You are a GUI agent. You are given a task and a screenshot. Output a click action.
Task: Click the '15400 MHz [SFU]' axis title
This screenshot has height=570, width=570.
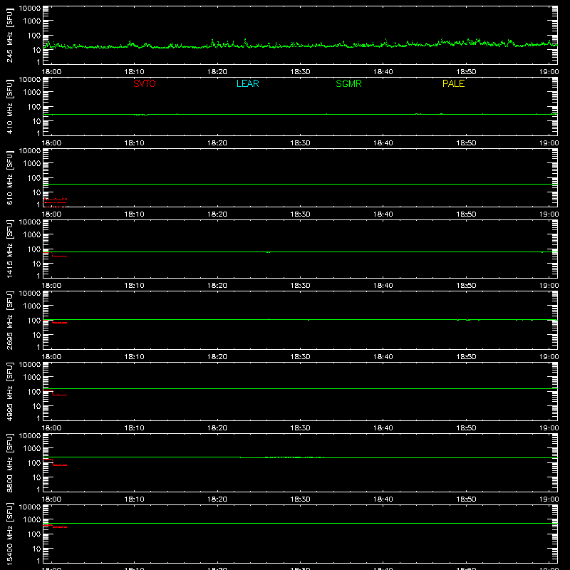9,534
